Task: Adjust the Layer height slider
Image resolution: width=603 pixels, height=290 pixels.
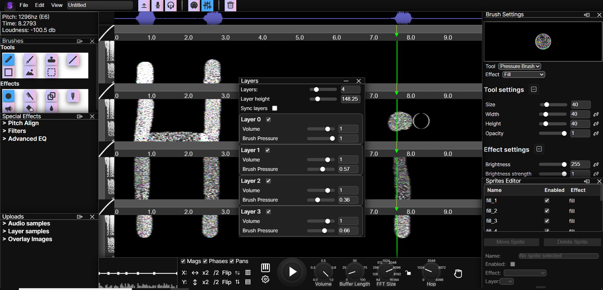Action: [323, 99]
